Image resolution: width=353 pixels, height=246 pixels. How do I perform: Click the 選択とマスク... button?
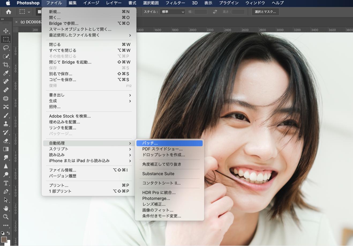point(265,11)
